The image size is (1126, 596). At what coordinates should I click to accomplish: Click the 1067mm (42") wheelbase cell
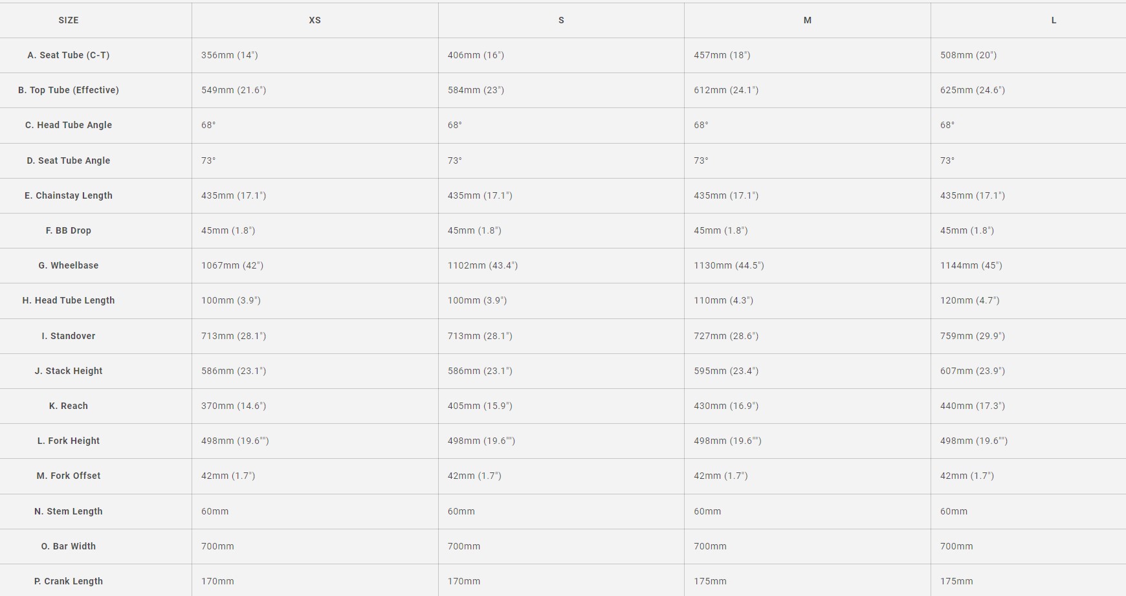pyautogui.click(x=232, y=265)
